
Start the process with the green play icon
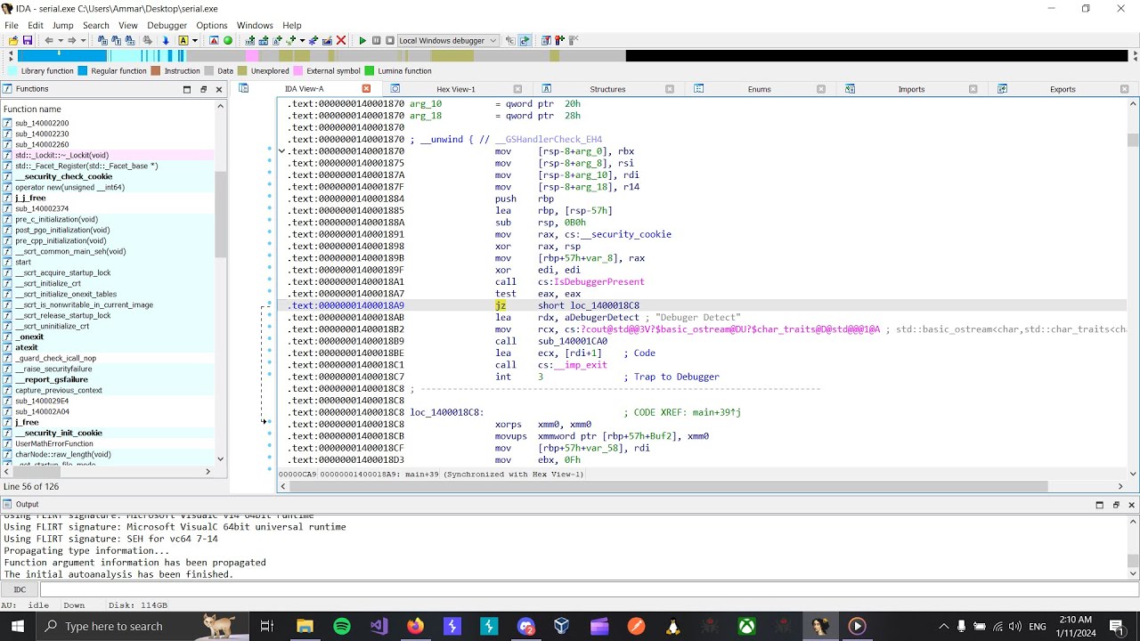362,40
